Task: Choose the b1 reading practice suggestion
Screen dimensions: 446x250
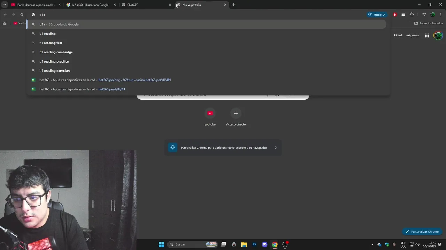Action: tap(207, 61)
